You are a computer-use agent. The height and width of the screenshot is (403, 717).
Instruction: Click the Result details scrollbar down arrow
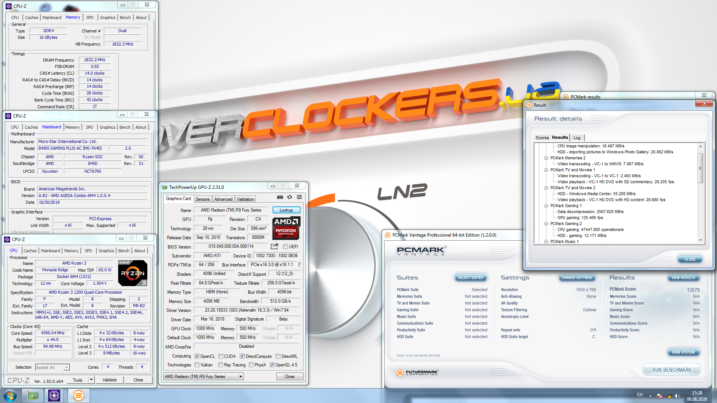pyautogui.click(x=701, y=240)
